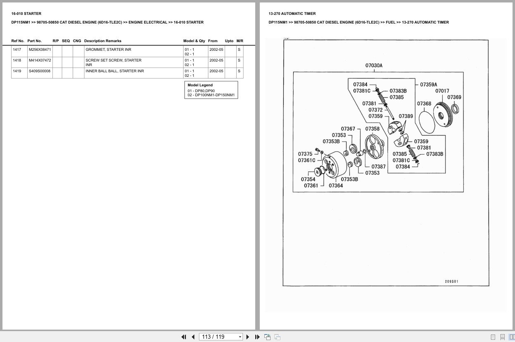This screenshot has height=342, width=515.
Task: Click GROMMET, STARTER INR description
Action: pyautogui.click(x=108, y=50)
